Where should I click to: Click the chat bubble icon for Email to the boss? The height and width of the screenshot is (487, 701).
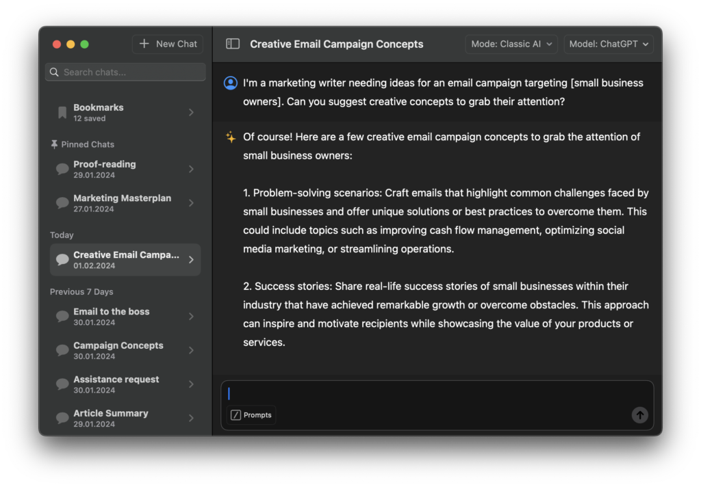[x=62, y=316]
